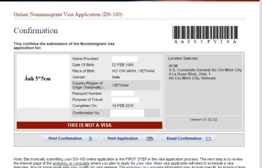Click the blank Name Provided field
The width and height of the screenshot is (262, 168).
pyautogui.click(x=124, y=59)
